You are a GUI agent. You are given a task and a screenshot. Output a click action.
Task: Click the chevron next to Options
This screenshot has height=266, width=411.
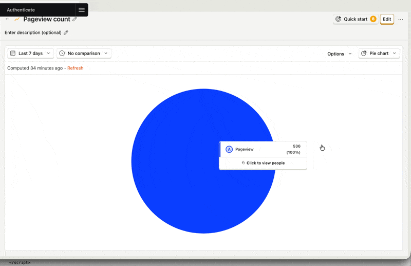click(350, 54)
